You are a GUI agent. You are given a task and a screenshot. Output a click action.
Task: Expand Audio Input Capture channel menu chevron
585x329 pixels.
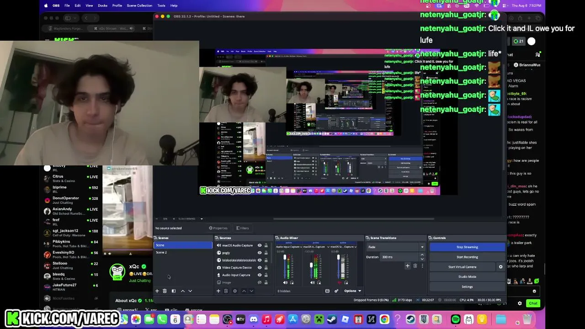click(301, 247)
